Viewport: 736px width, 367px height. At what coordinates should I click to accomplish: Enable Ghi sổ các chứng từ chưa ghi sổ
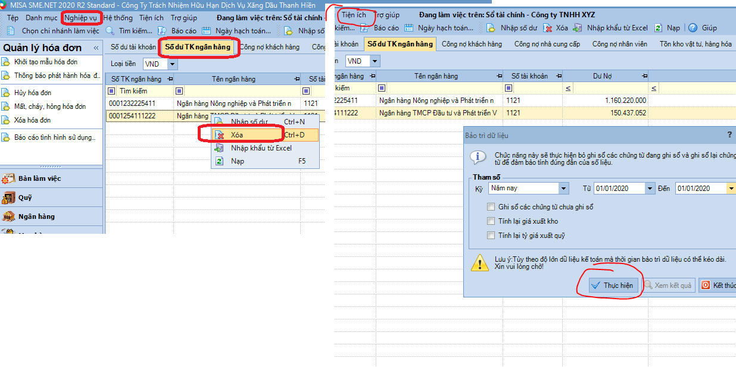point(491,207)
